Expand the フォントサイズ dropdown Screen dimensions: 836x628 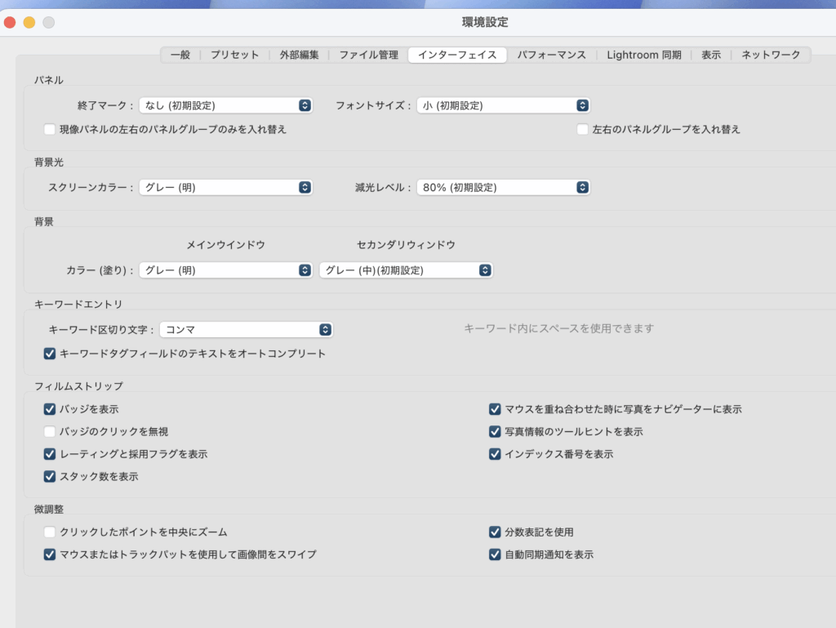click(x=503, y=105)
